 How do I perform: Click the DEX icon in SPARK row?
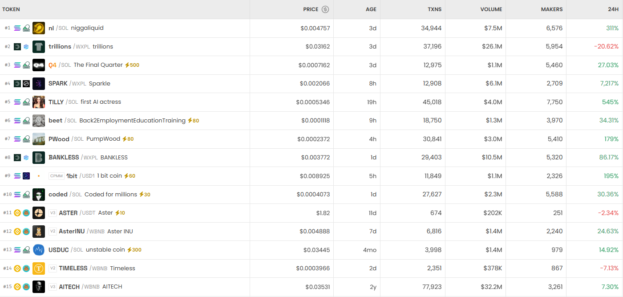pyautogui.click(x=26, y=84)
